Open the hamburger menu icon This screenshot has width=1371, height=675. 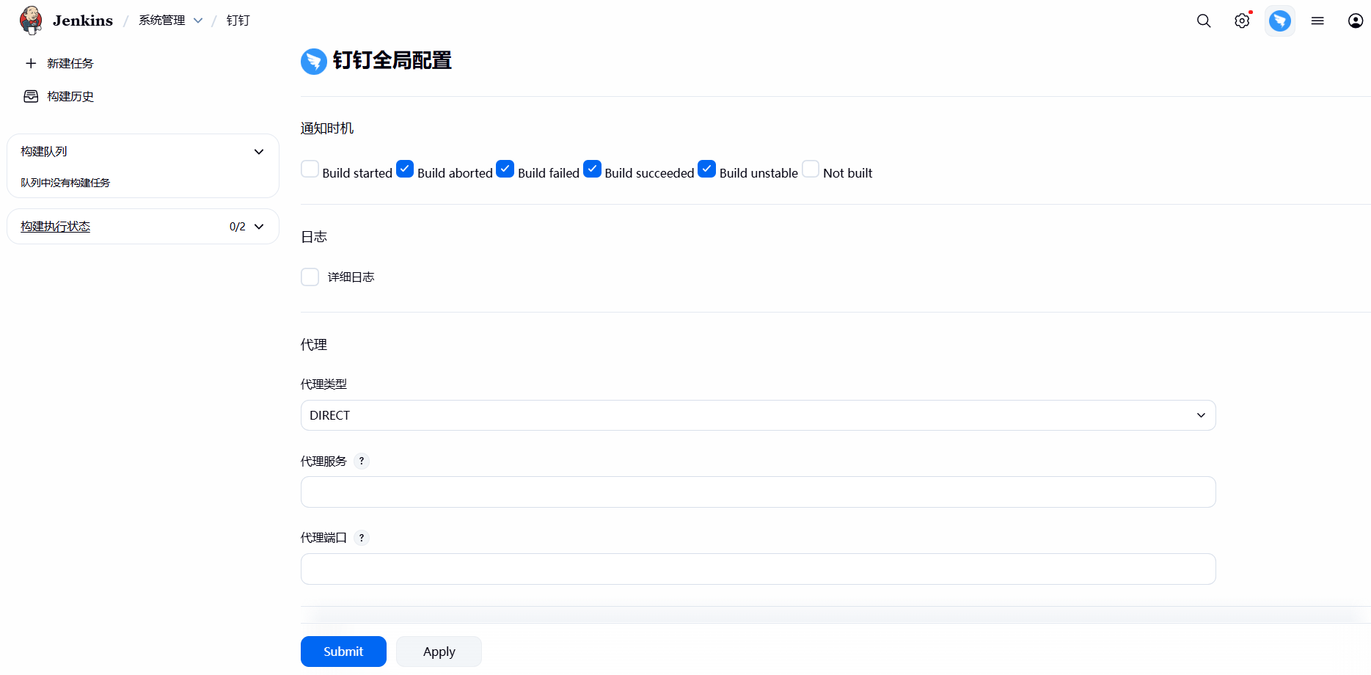[x=1317, y=21]
